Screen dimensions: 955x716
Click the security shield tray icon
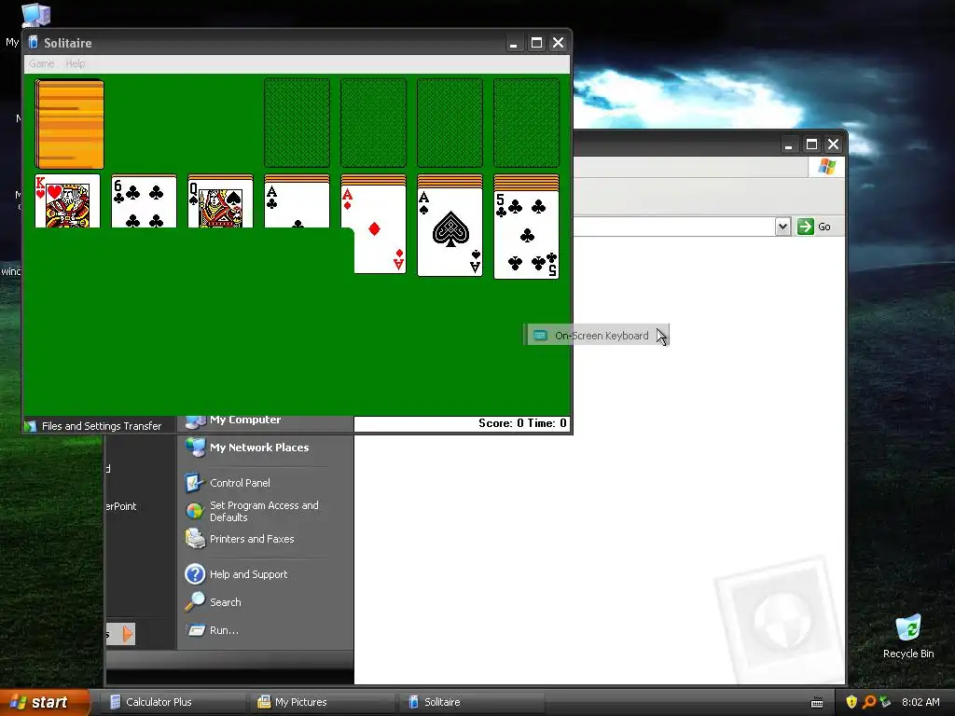[x=851, y=702]
